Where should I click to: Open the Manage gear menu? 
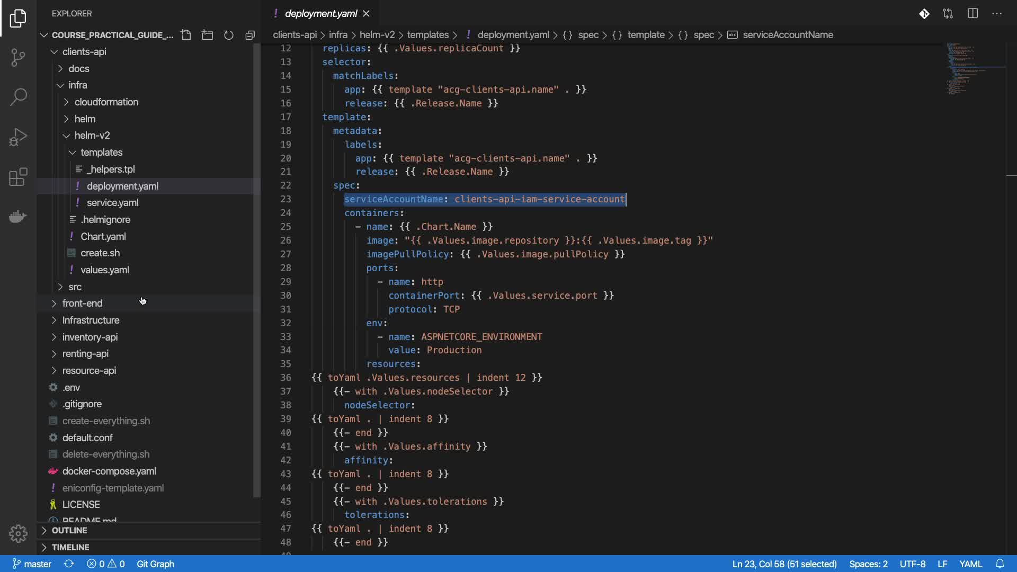click(18, 533)
